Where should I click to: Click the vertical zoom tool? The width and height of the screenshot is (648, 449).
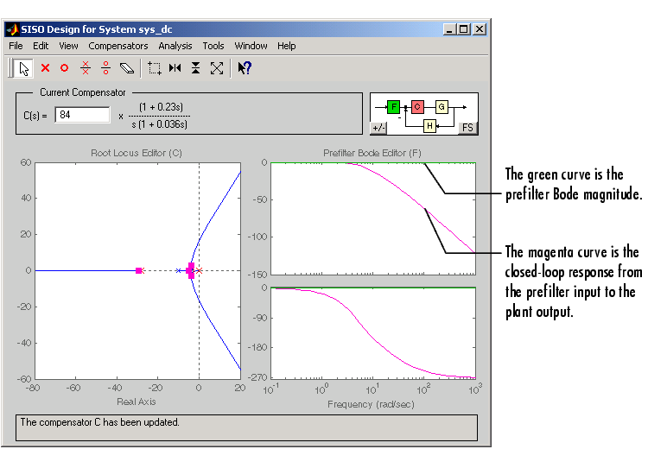pyautogui.click(x=196, y=67)
